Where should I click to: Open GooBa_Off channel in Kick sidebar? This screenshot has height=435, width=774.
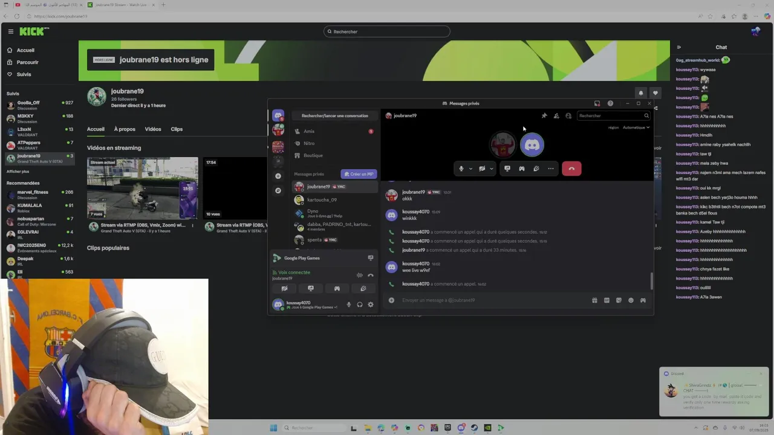coord(39,105)
